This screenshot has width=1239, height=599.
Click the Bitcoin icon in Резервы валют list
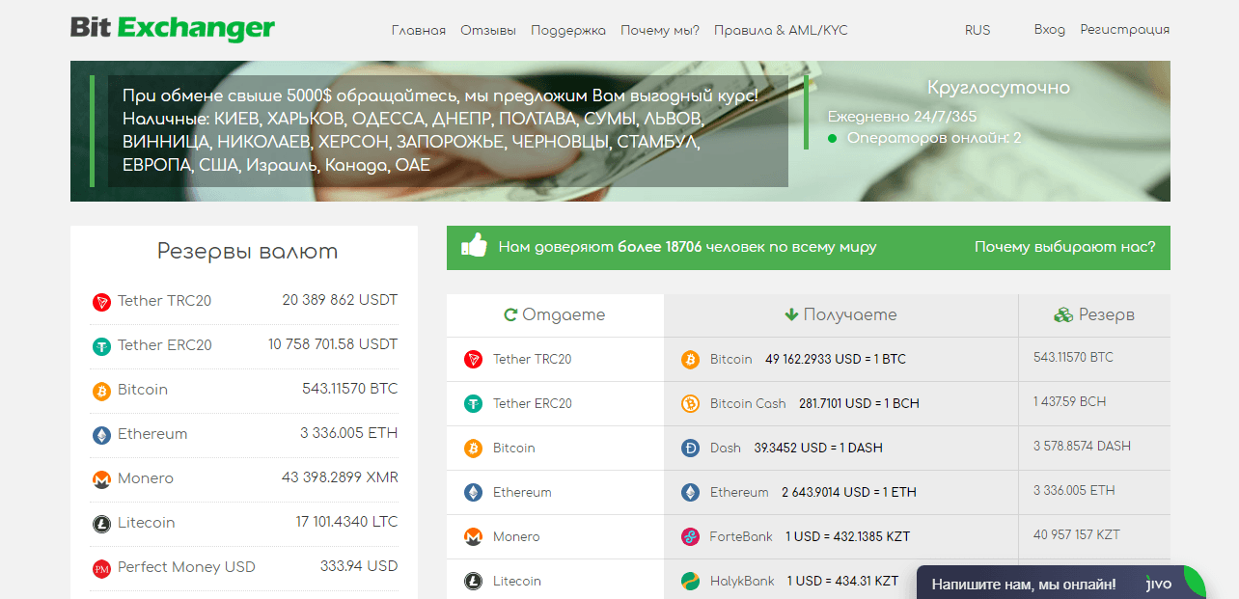[x=99, y=390]
